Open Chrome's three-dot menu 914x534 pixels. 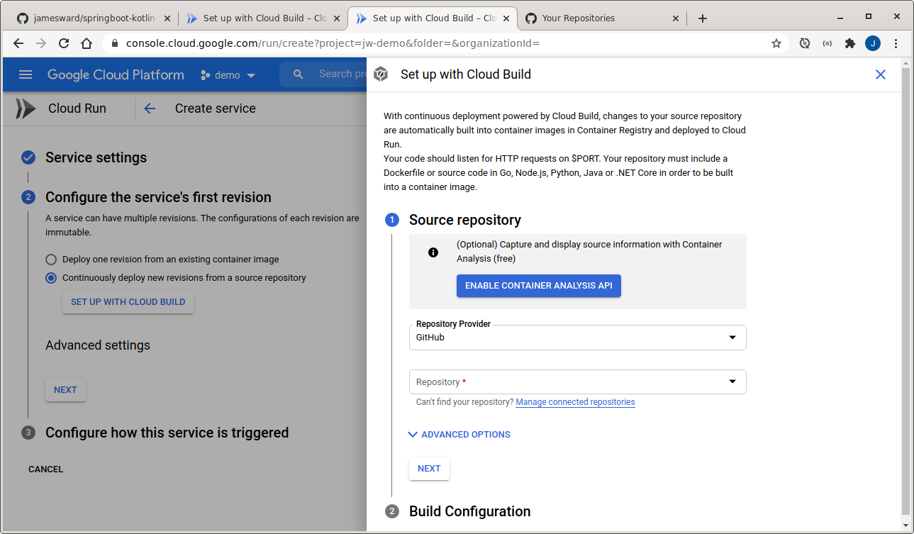click(896, 43)
